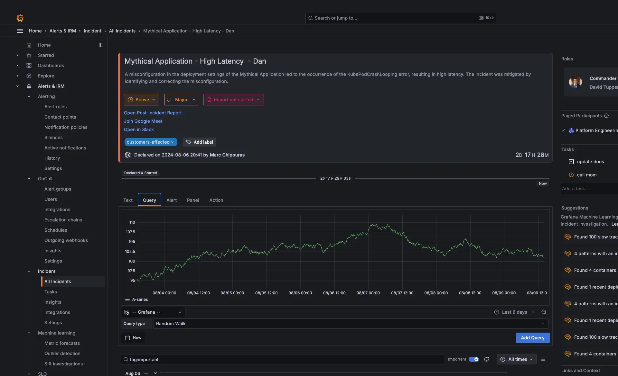Click the refresh activity icon near Important
Viewport: 618px width, 376px height.
pos(487,359)
